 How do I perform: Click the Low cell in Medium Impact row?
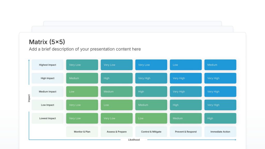pyautogui.click(x=82, y=92)
